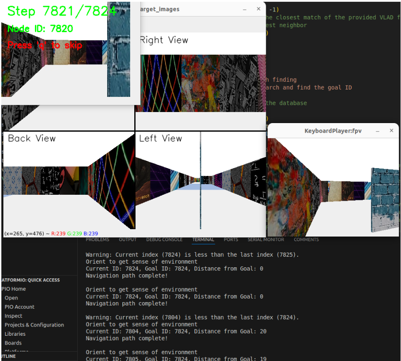Open Libraries from PIO Home
Image resolution: width=401 pixels, height=361 pixels.
15,334
